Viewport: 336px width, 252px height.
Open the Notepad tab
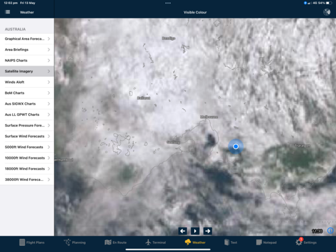click(266, 242)
